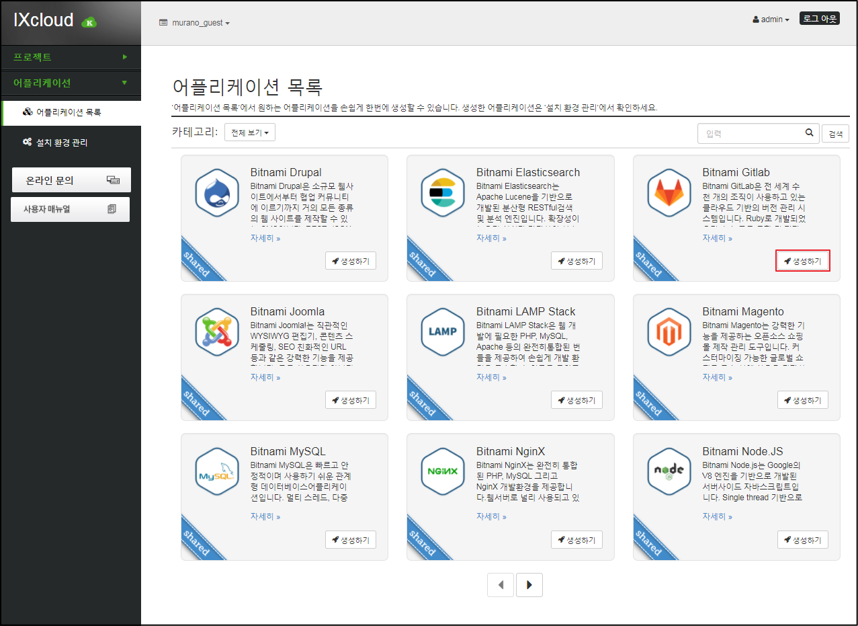Viewport: 858px width, 626px height.
Task: Click the keyboard icon on 온라인 문의
Action: pos(113,180)
